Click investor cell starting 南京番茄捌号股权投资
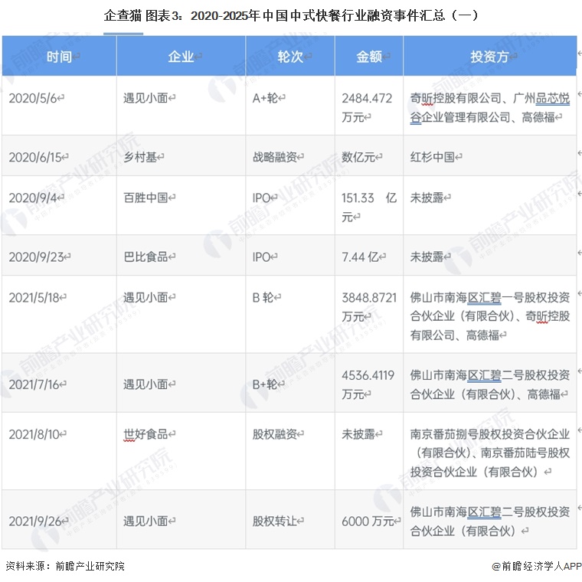This screenshot has height=582, width=582. 489,453
